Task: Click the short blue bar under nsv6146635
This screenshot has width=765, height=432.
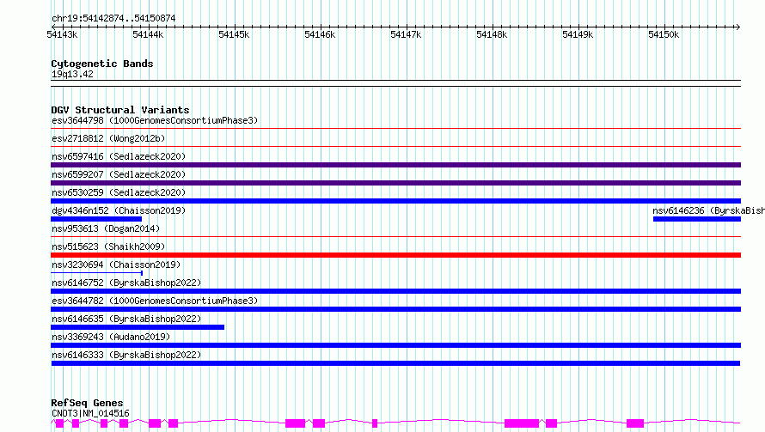Action: point(138,327)
